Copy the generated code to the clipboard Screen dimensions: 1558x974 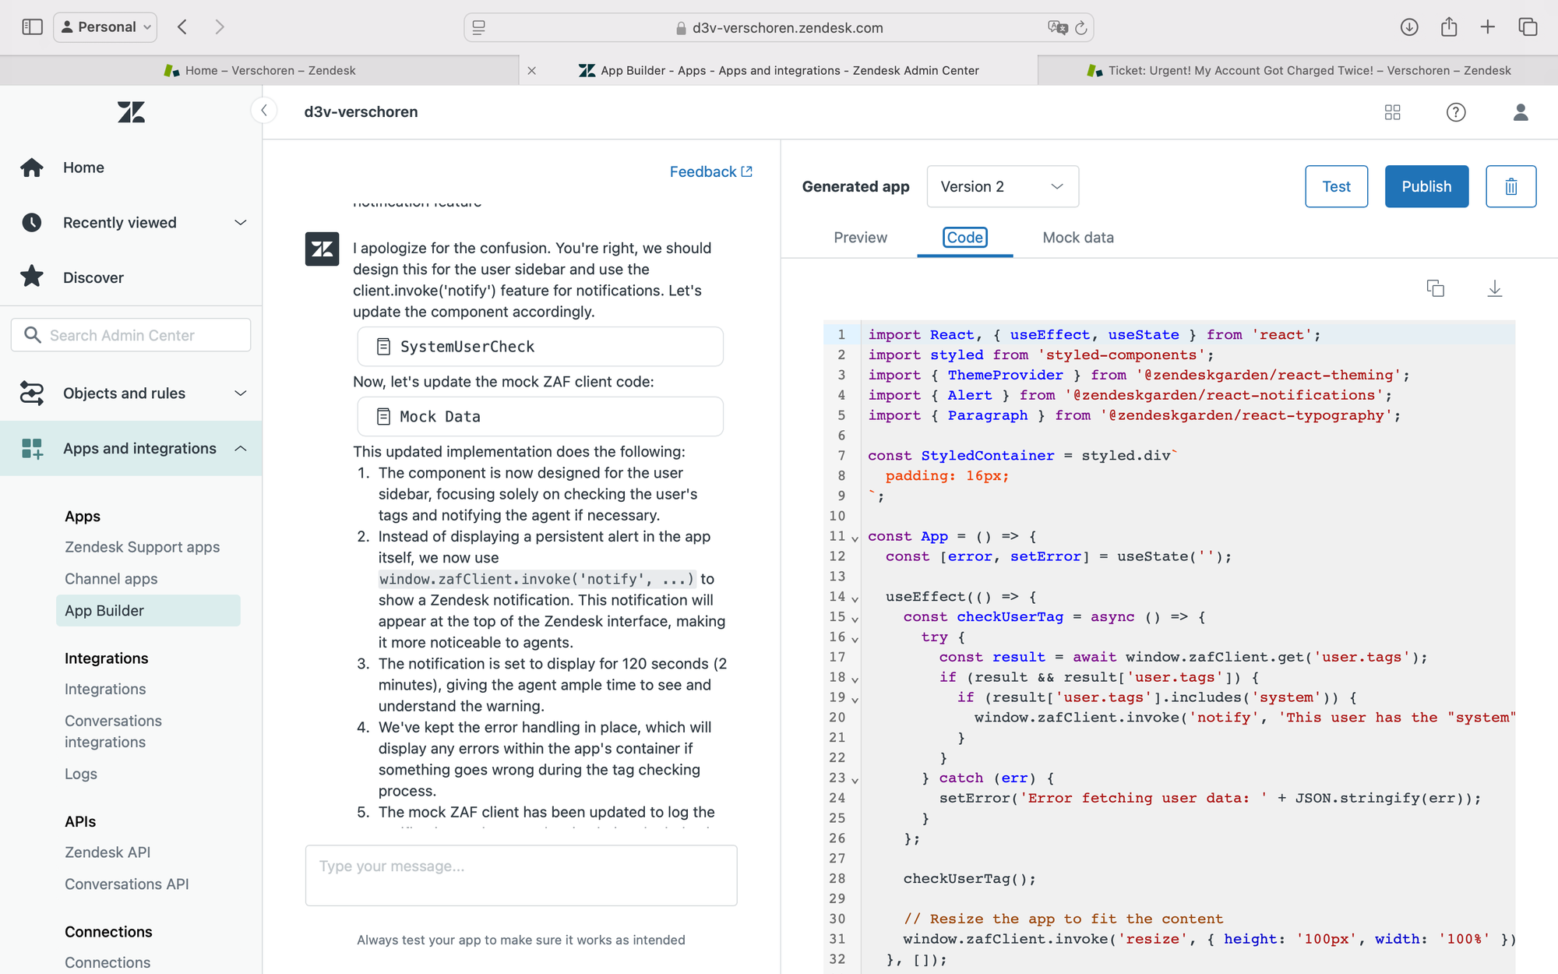(1435, 288)
